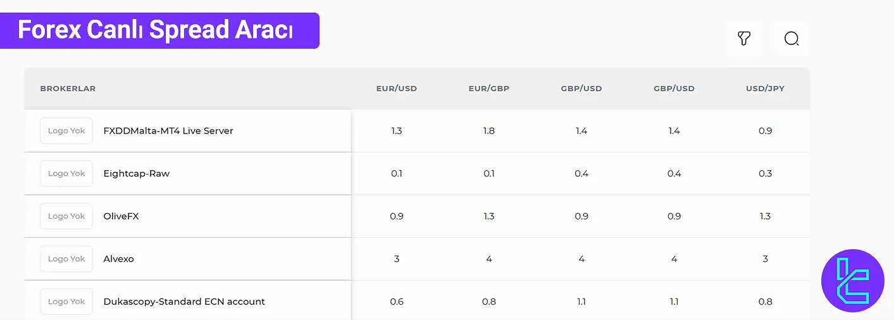This screenshot has width=894, height=320.
Task: Select the OliveFX broker name
Action: coord(121,216)
